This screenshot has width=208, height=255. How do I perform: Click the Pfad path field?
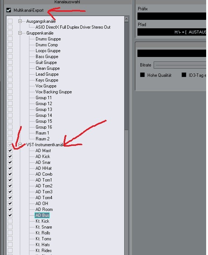point(172,32)
